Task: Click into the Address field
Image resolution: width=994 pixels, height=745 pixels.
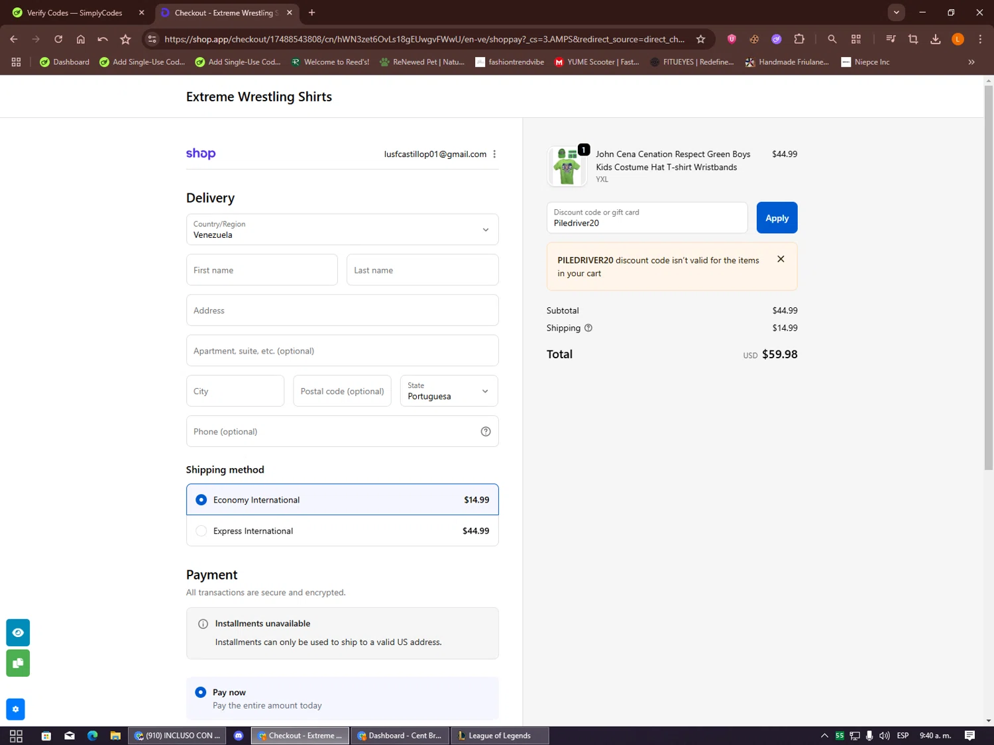Action: click(343, 311)
